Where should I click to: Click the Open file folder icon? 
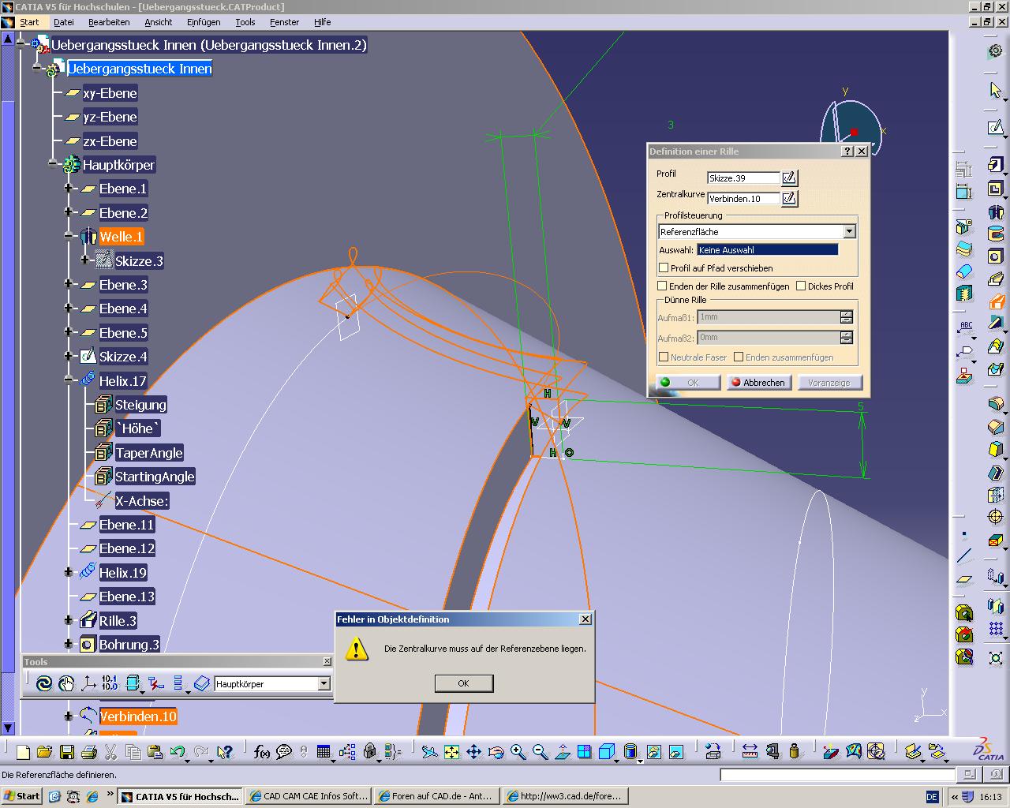(x=44, y=752)
